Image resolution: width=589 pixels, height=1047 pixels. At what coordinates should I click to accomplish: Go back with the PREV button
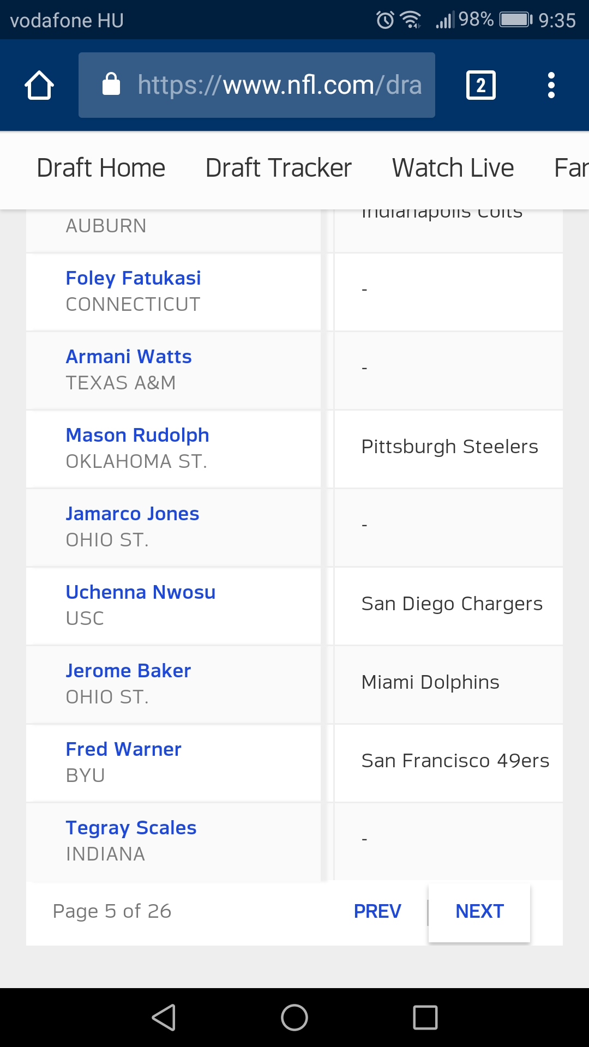click(377, 911)
